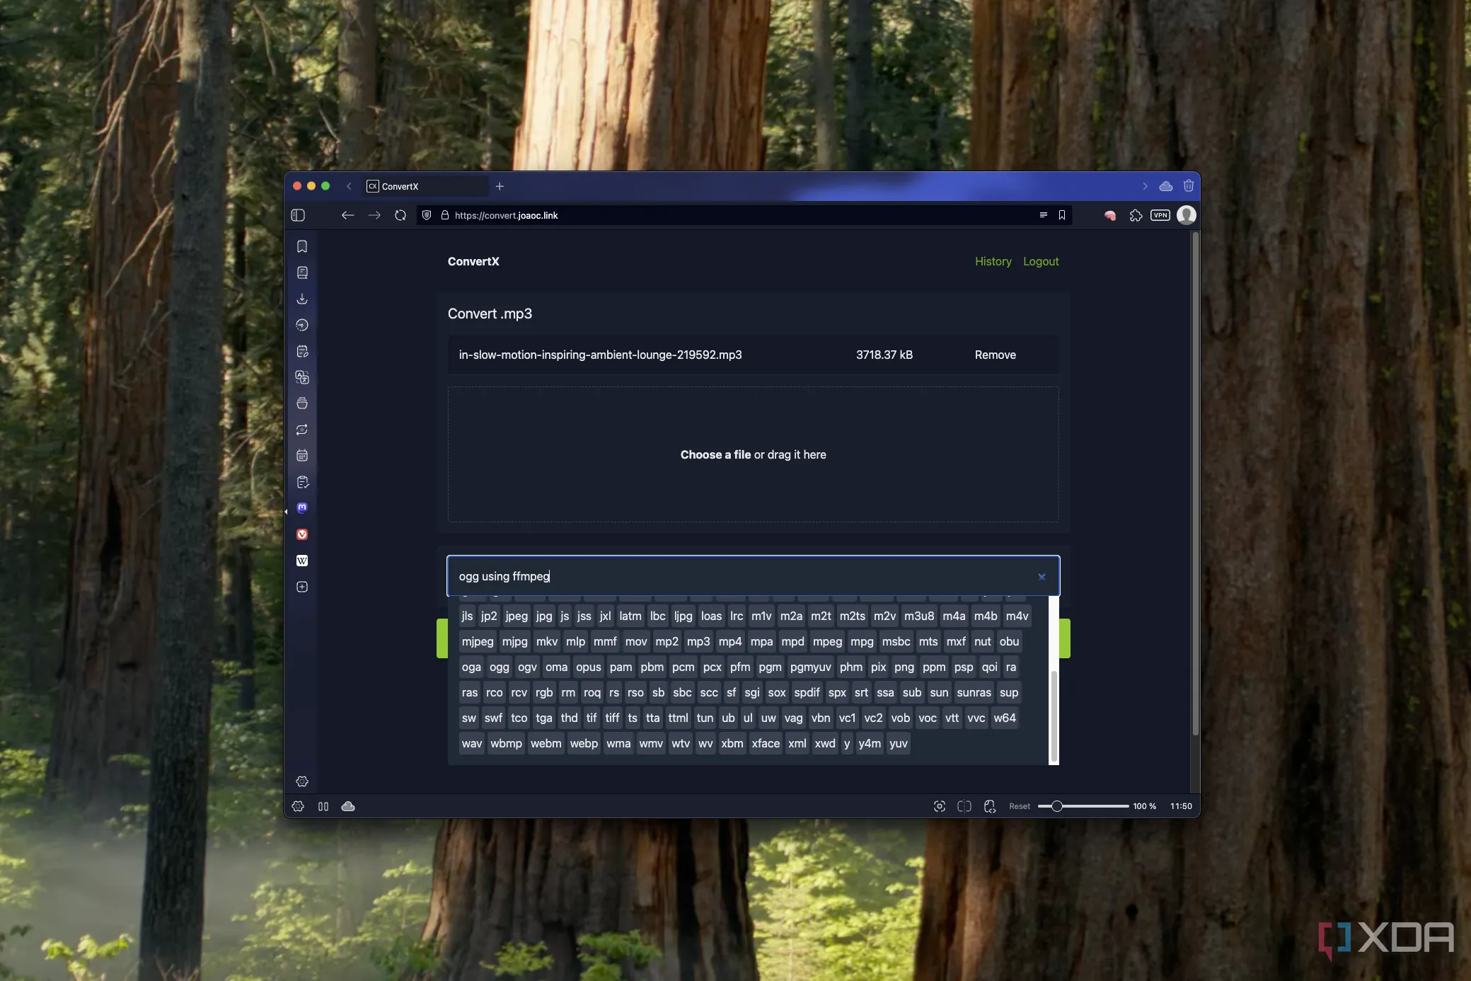Open the History panel in sidebar
The height and width of the screenshot is (981, 1471).
coord(302,325)
